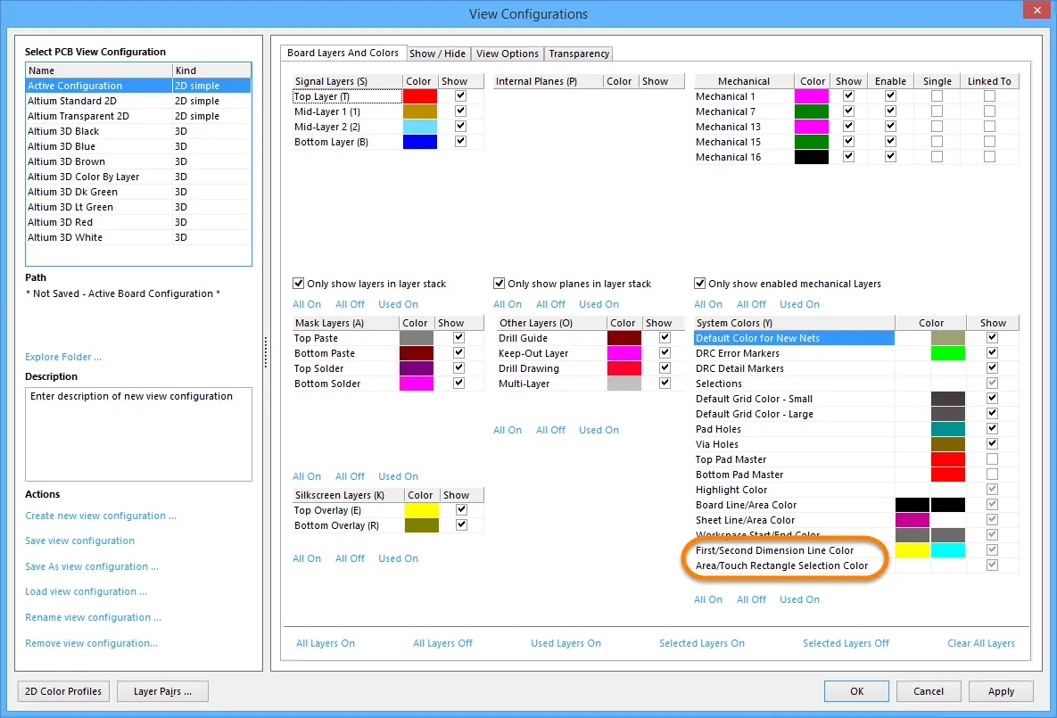Click the Cancel button

click(x=929, y=691)
